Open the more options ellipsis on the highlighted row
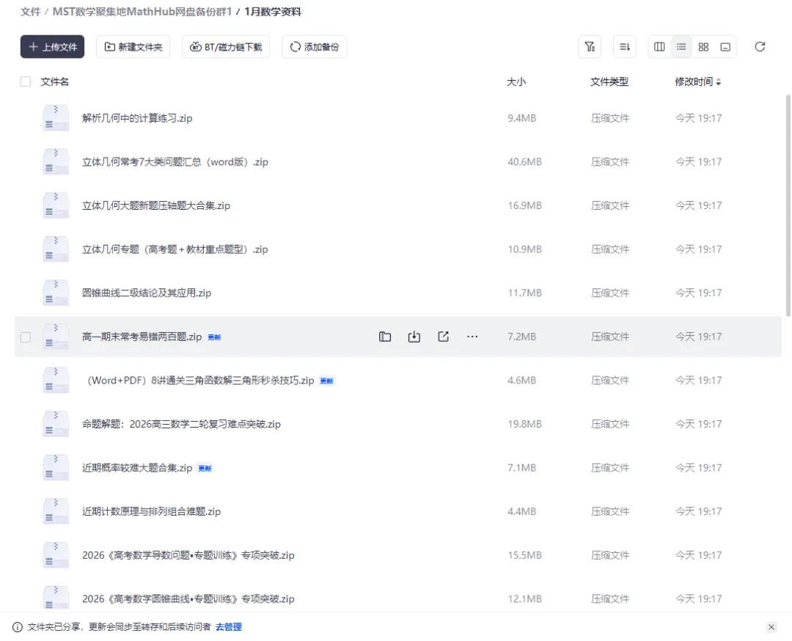Image resolution: width=792 pixels, height=641 pixels. click(472, 336)
